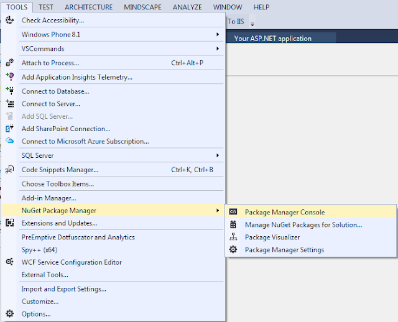Open the ARCHITECTURE menu
This screenshot has height=322, width=398.
[x=88, y=7]
